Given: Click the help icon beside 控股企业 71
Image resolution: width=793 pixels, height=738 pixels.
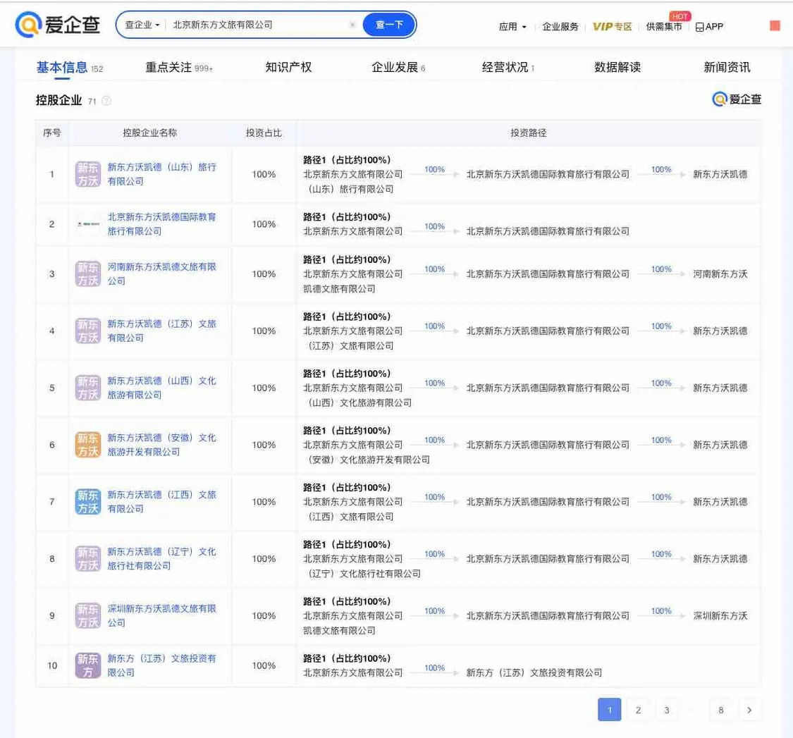Looking at the screenshot, I should pyautogui.click(x=106, y=101).
